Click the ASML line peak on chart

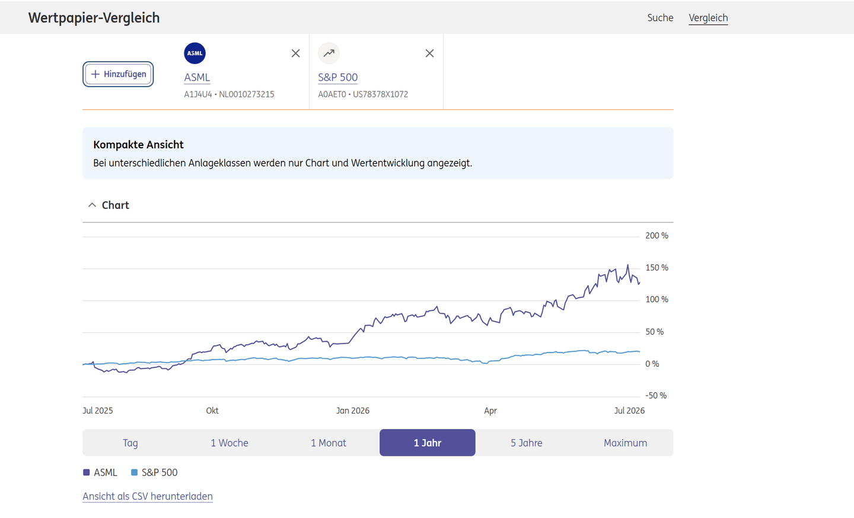point(628,266)
